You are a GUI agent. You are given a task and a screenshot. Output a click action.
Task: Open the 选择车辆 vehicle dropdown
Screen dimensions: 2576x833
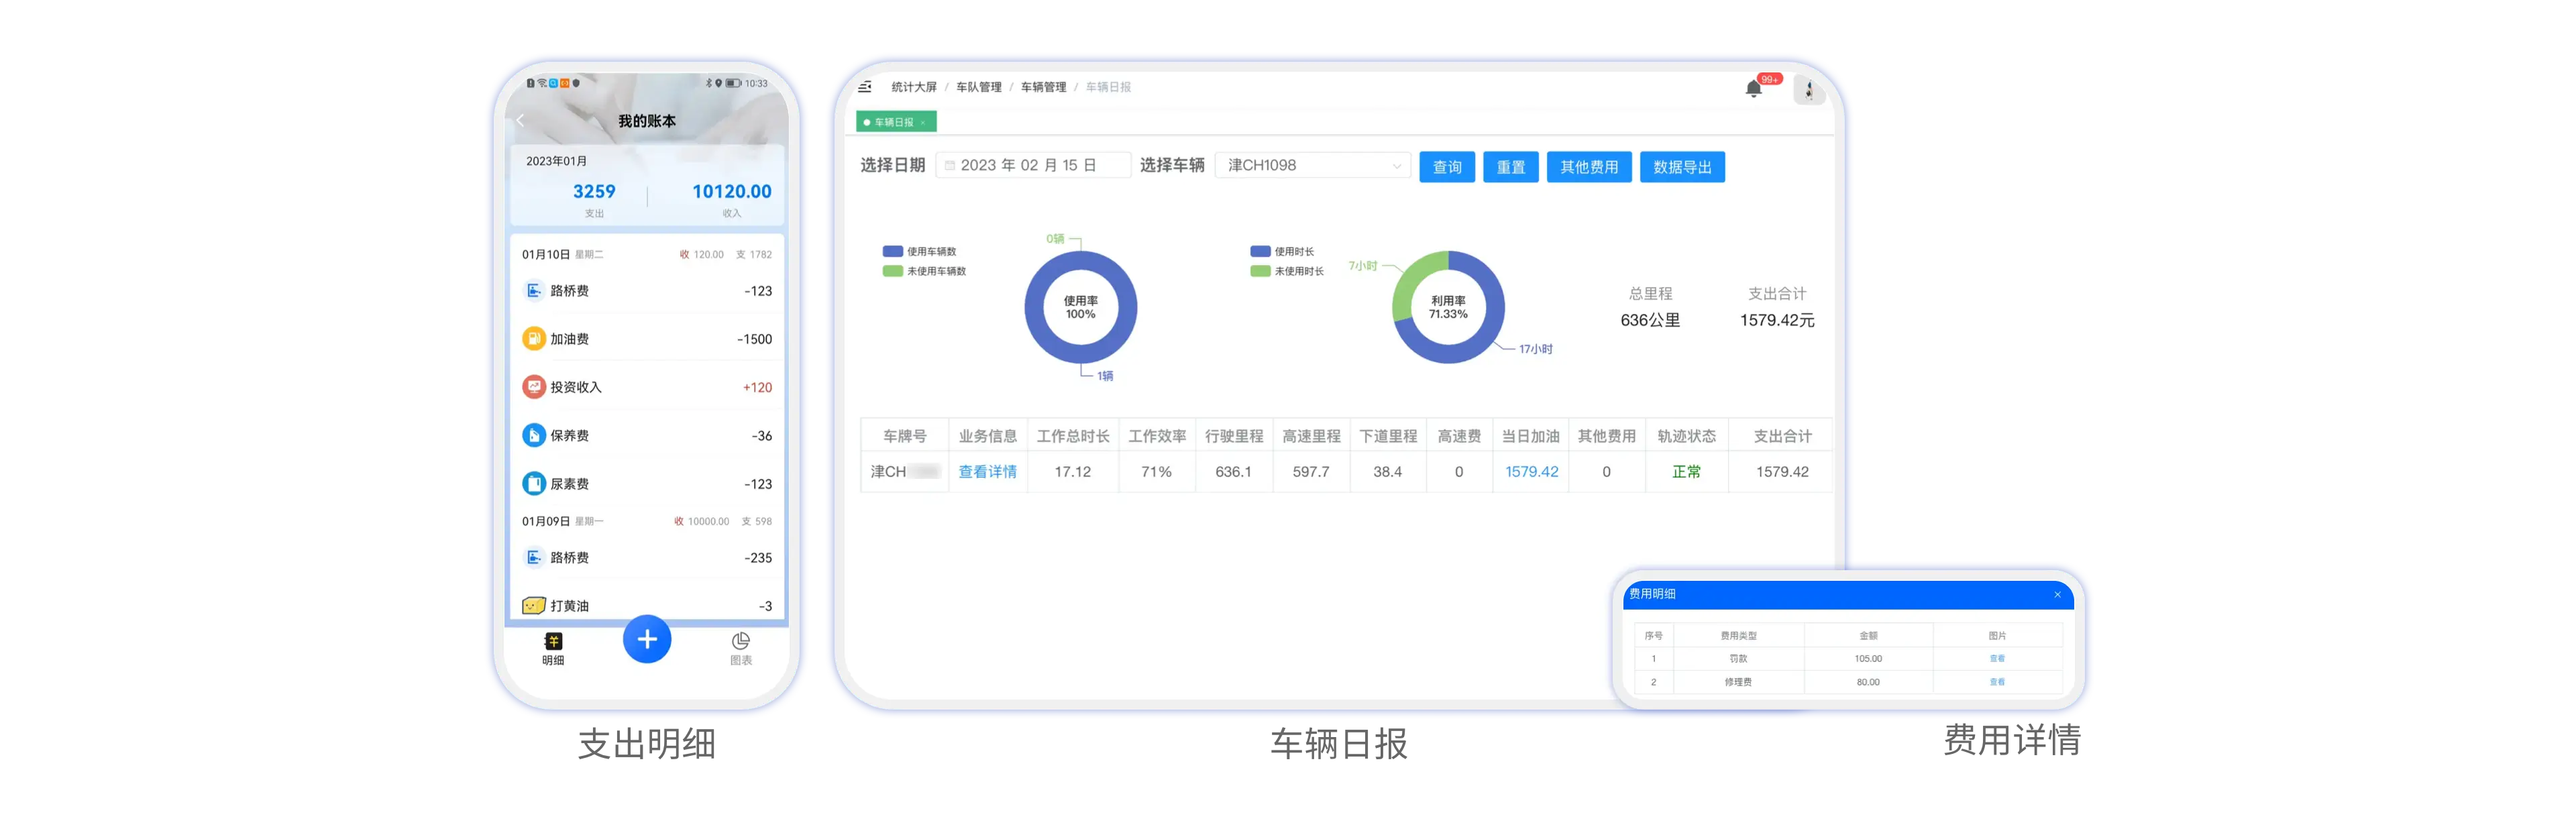pos(1312,166)
